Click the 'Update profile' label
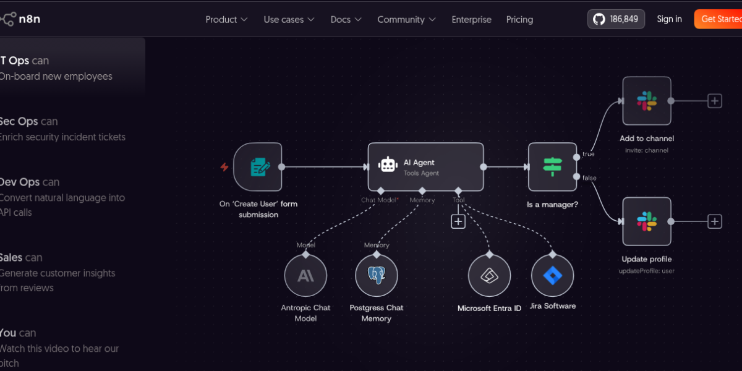742x371 pixels. [x=647, y=259]
